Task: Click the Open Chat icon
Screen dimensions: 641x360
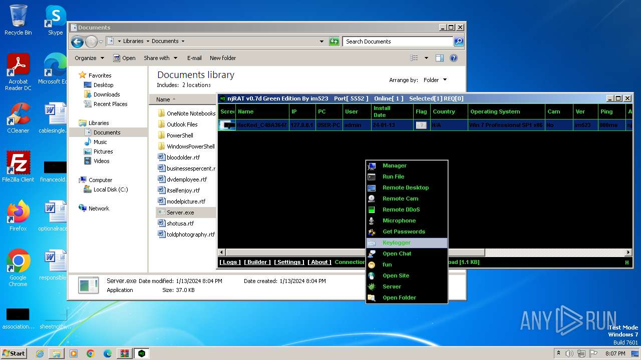Action: click(372, 254)
